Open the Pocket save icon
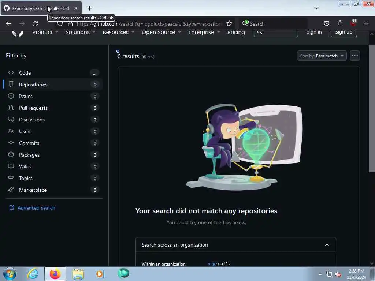375x281 pixels. tap(326, 23)
